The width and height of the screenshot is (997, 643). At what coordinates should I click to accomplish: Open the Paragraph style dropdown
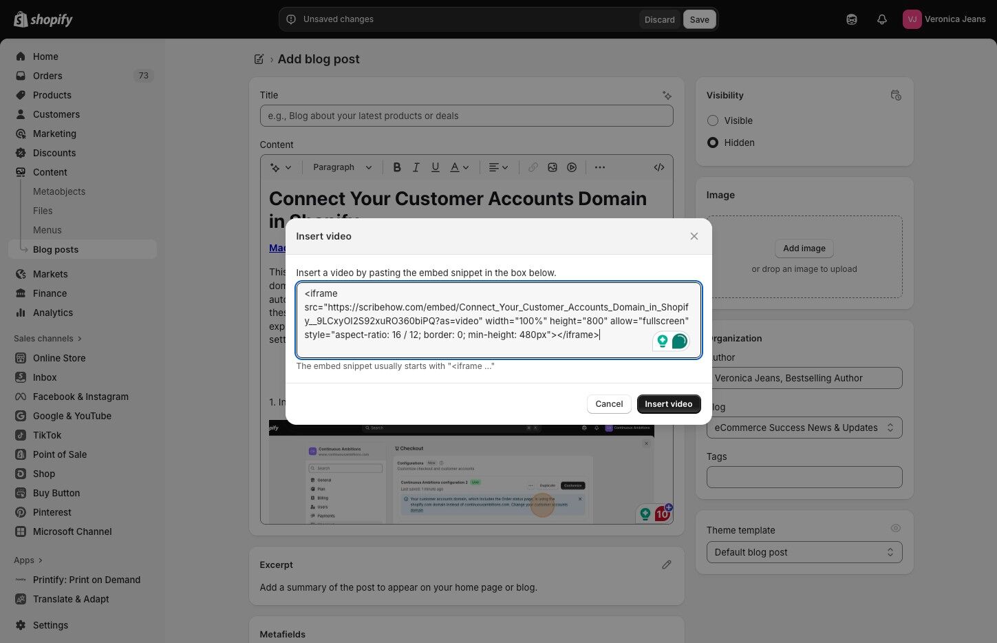pos(343,167)
